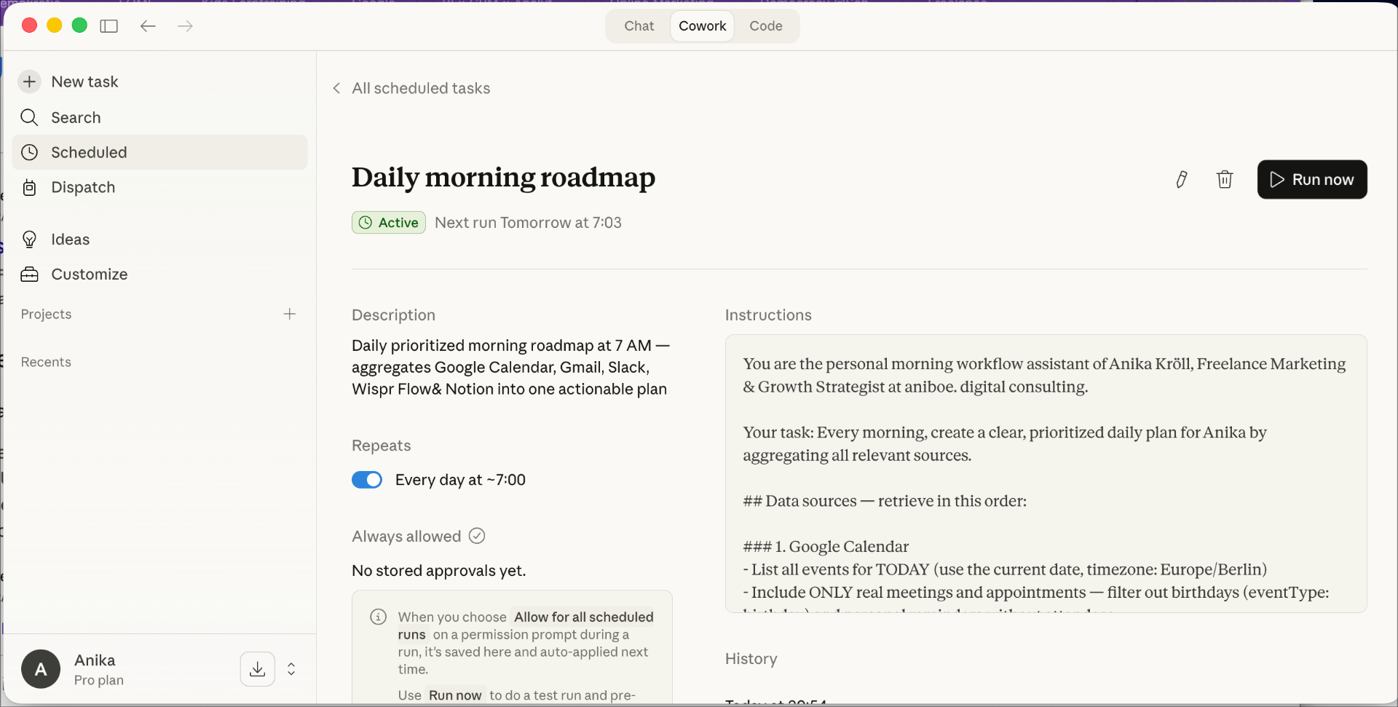
Task: Select Scheduled in the sidebar
Action: point(159,152)
